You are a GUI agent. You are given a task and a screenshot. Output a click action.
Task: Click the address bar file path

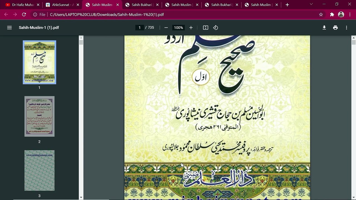(x=107, y=14)
